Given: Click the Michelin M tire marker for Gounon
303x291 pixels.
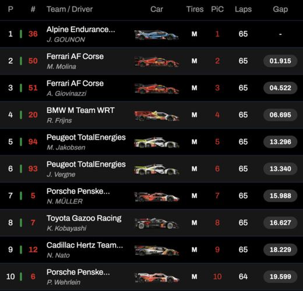Looking at the screenshot, I should (x=195, y=34).
